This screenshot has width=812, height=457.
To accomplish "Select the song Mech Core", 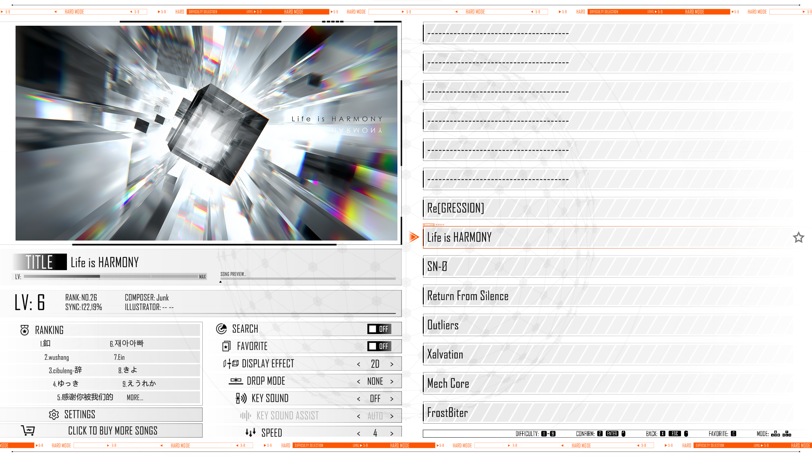I will pyautogui.click(x=608, y=383).
